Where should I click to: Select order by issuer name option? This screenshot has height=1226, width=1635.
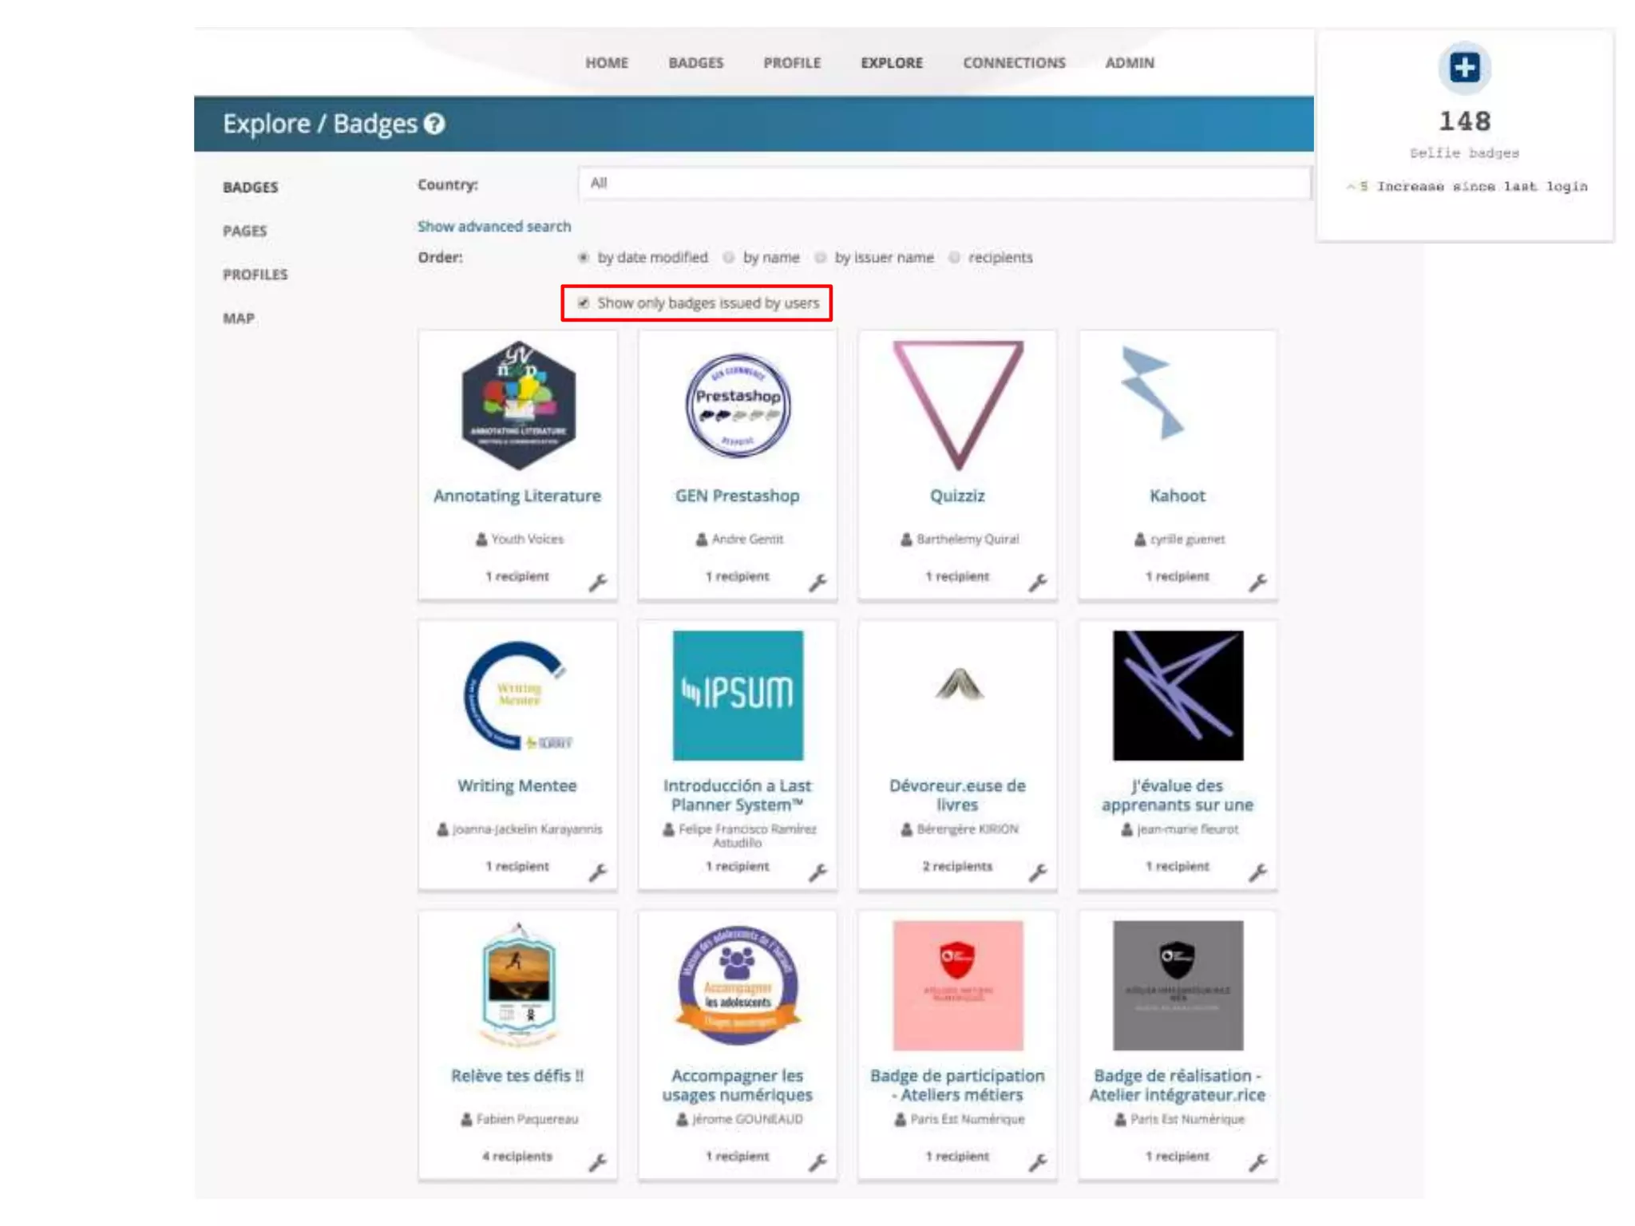click(x=821, y=258)
